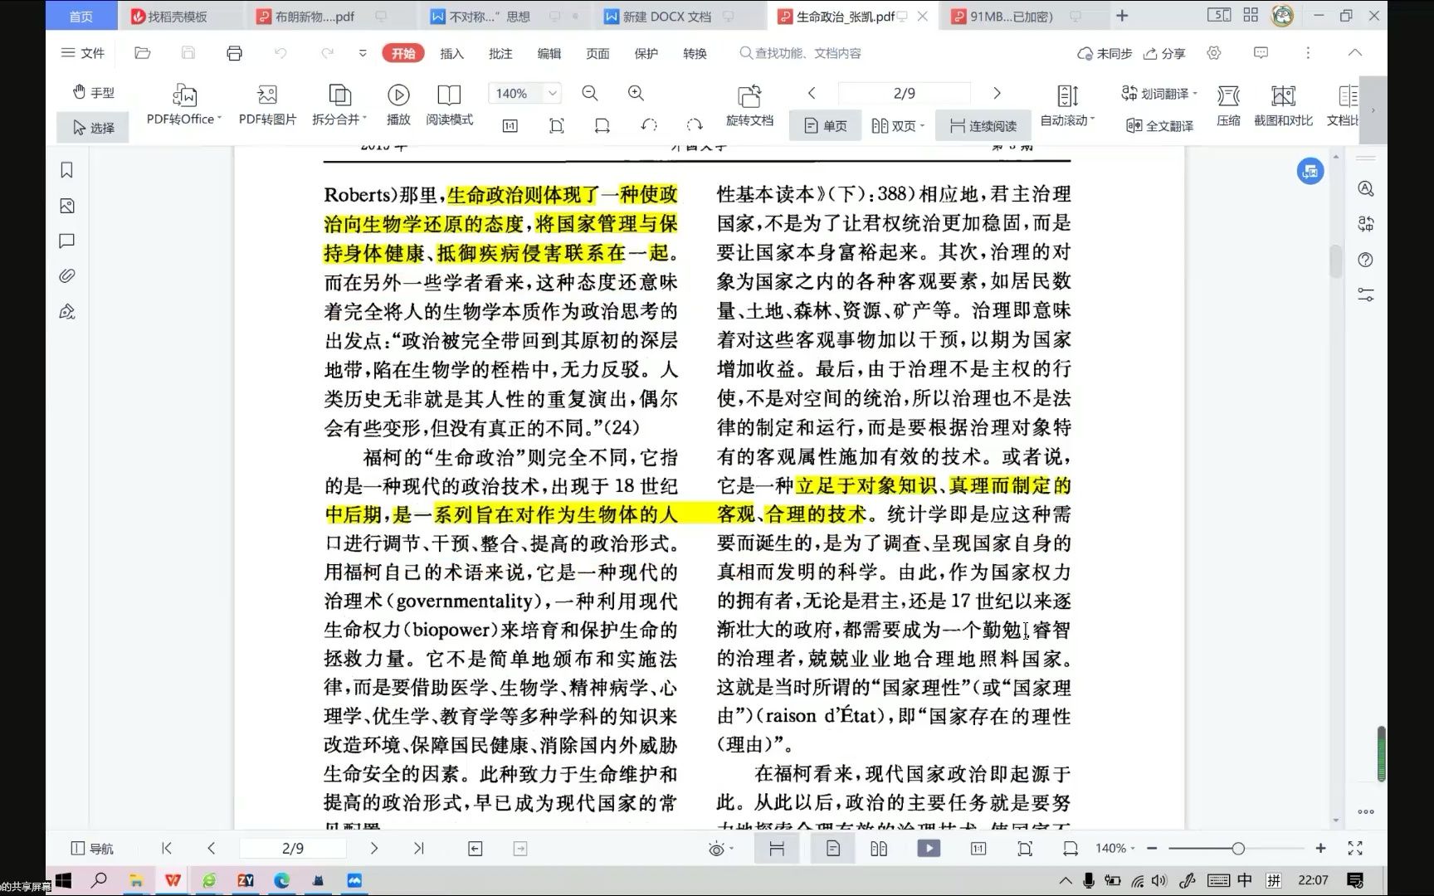
Task: Open 自动滚动 auto-scroll options
Action: pyautogui.click(x=1067, y=105)
